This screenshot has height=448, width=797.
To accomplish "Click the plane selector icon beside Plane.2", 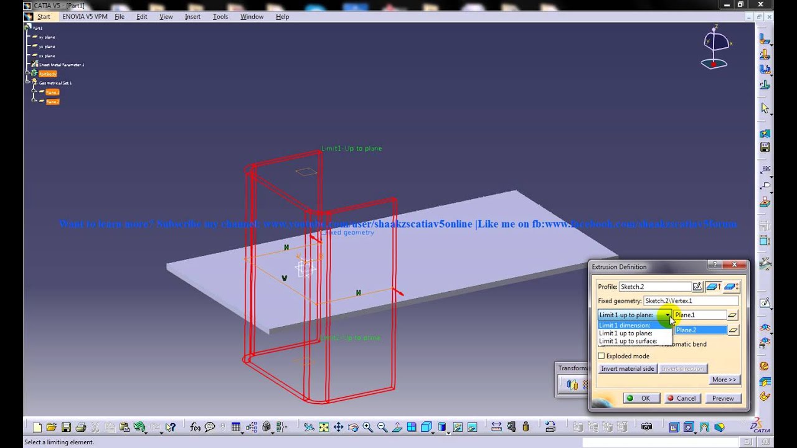I will (733, 330).
